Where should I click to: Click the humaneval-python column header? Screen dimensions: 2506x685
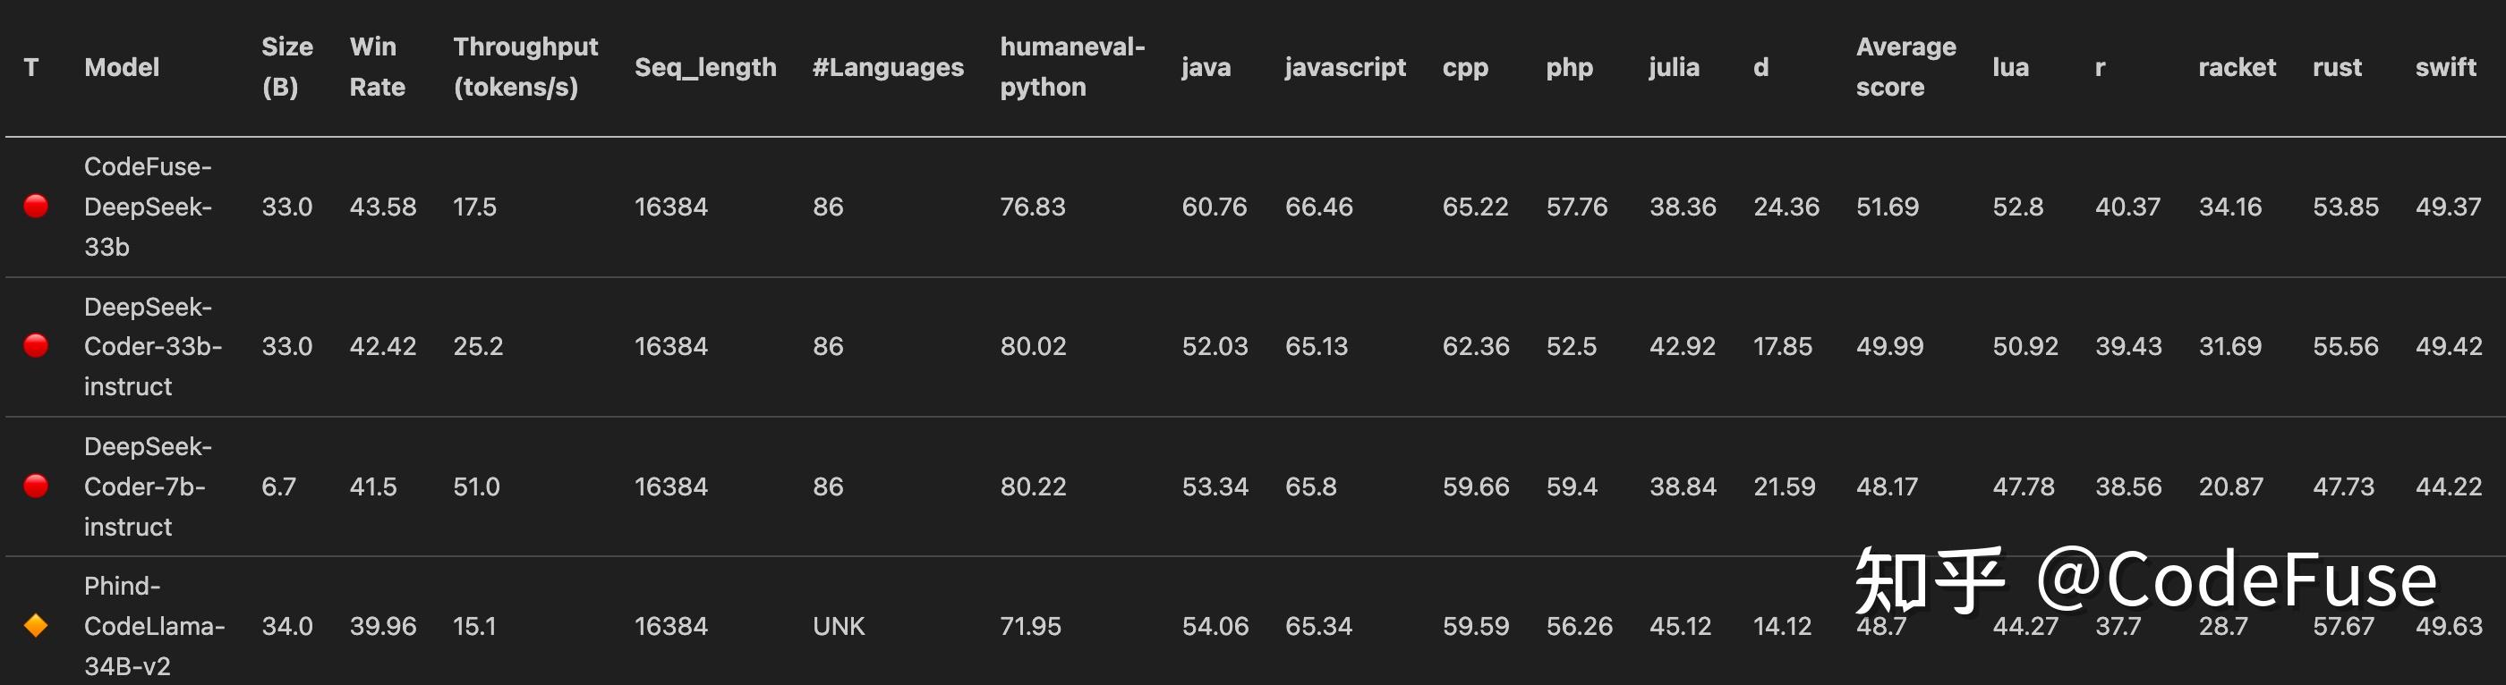tap(1072, 67)
